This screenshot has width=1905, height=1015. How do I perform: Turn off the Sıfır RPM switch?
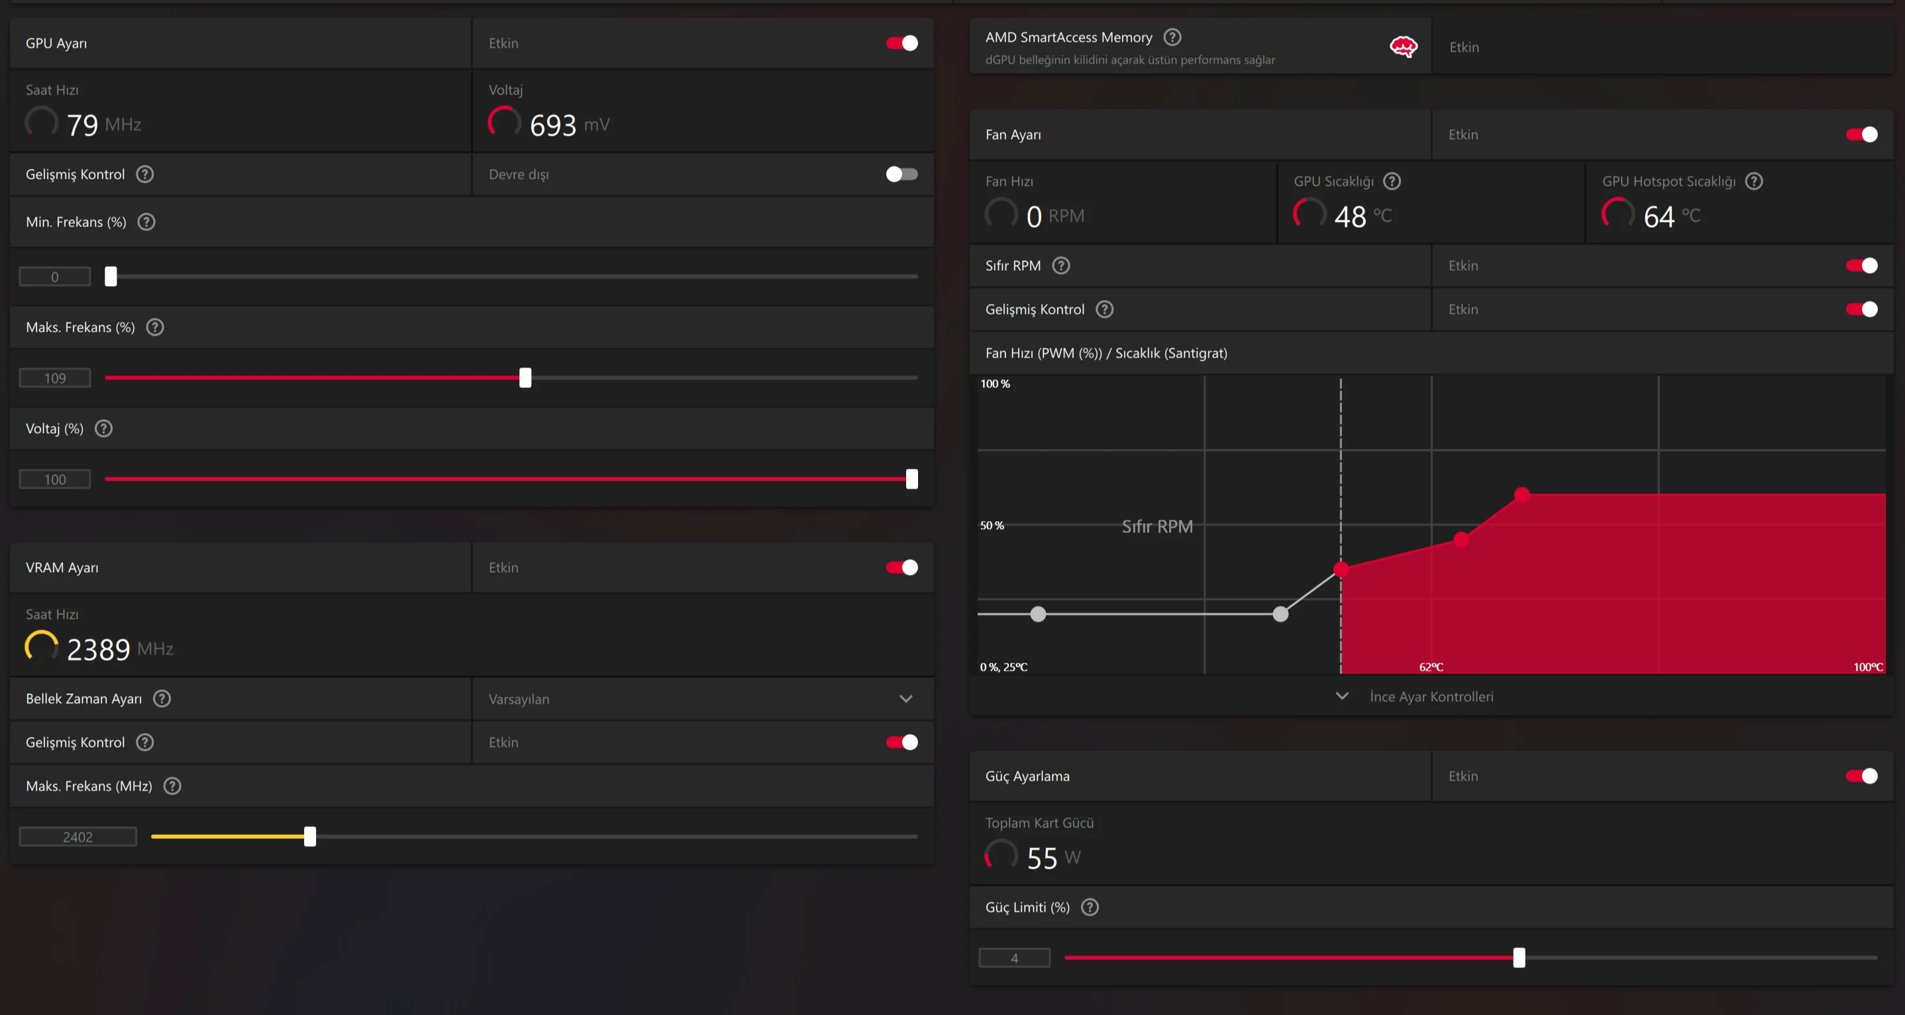pos(1861,266)
